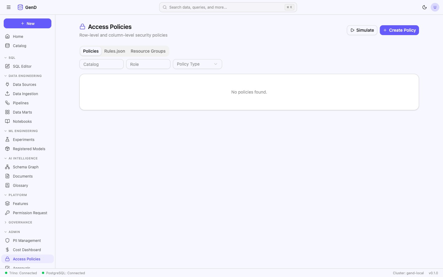Image resolution: width=443 pixels, height=277 pixels.
Task: Open the SQL Editor
Action: pos(22,66)
